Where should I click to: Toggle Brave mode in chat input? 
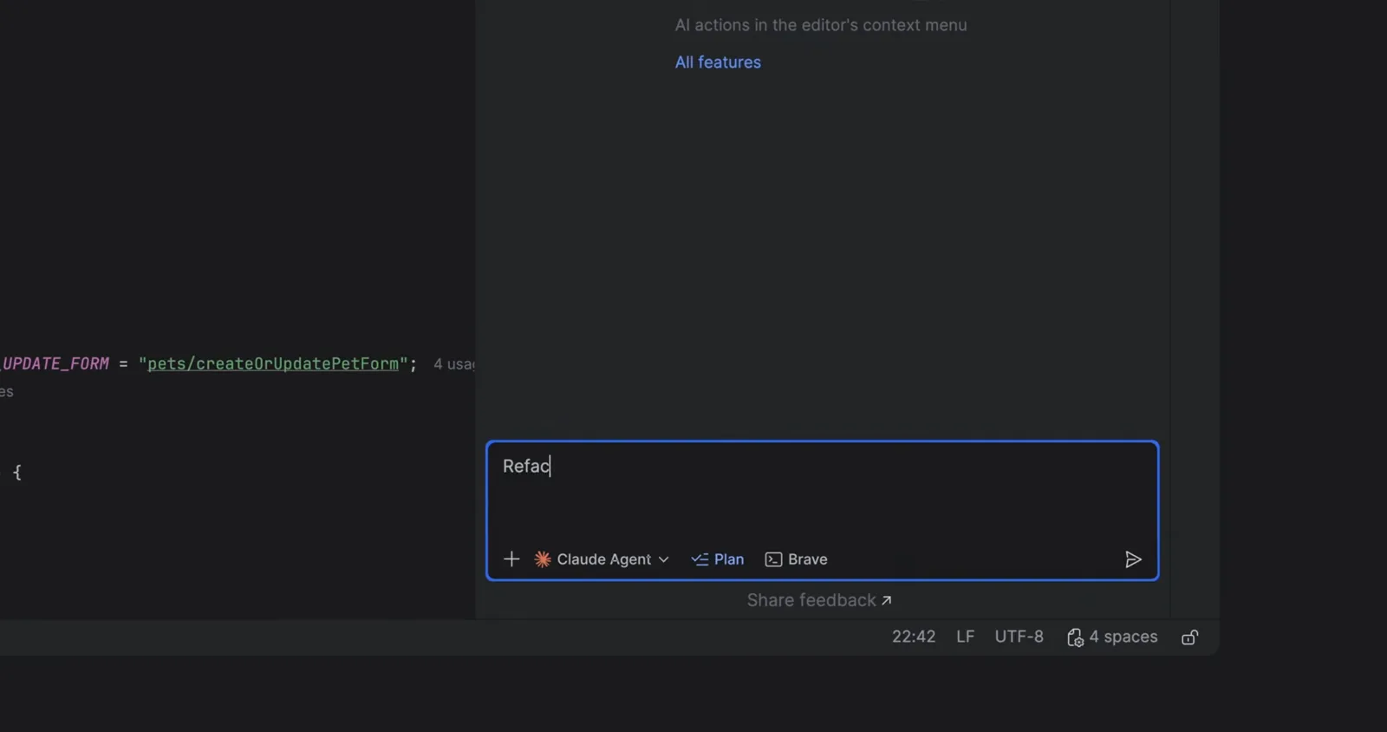[797, 559]
